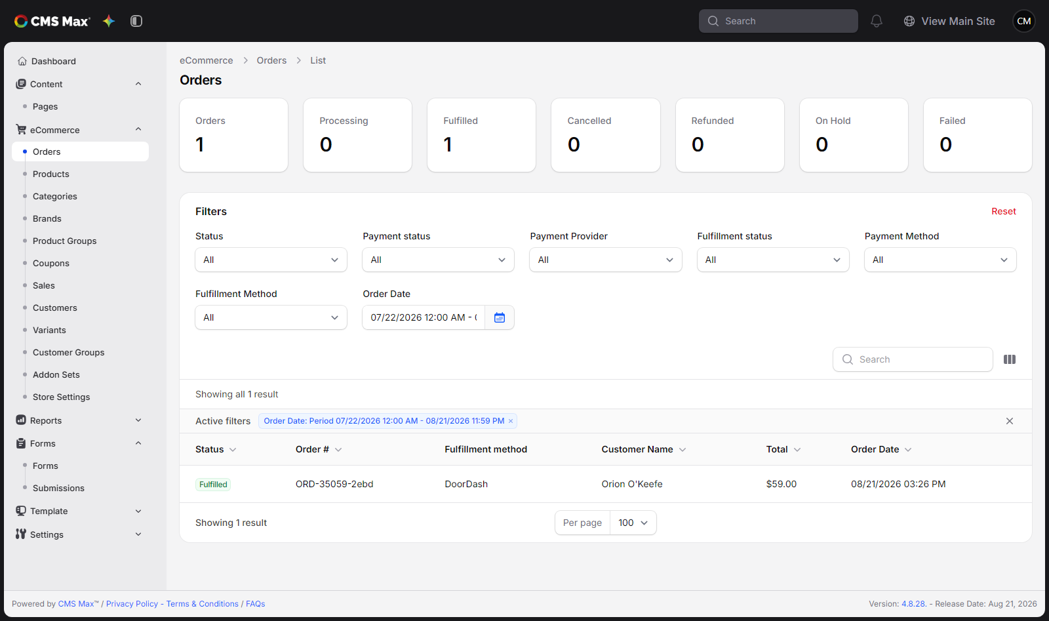Screen dimensions: 1049x621
Task: Click the CMS Max logo
Action: [52, 21]
